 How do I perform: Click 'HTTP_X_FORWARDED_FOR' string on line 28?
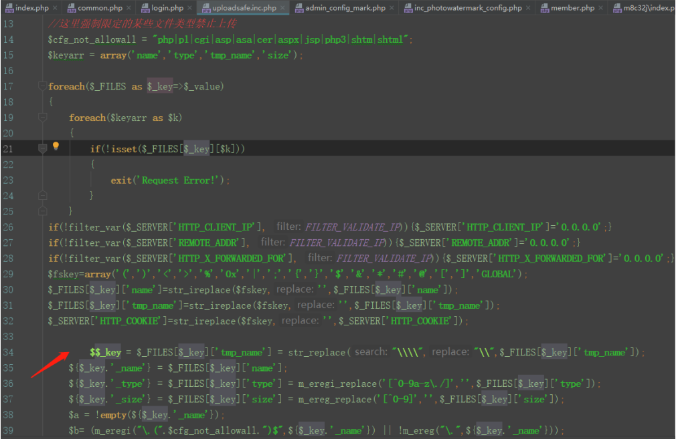pos(232,258)
